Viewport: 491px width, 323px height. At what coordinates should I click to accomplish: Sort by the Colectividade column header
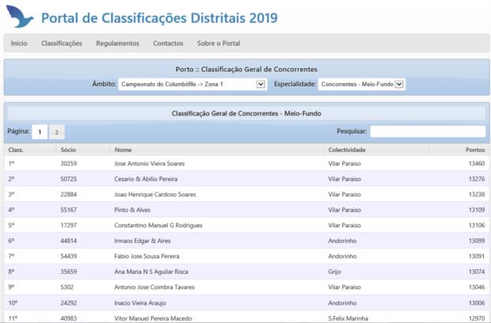click(347, 150)
